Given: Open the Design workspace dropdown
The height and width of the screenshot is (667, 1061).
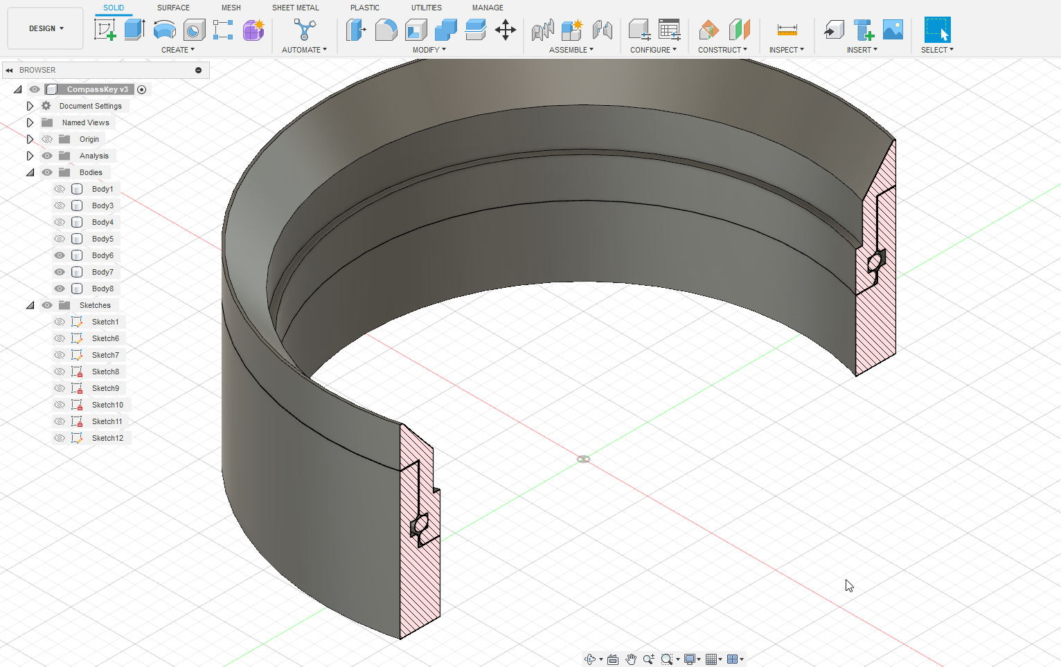Looking at the screenshot, I should (x=46, y=28).
